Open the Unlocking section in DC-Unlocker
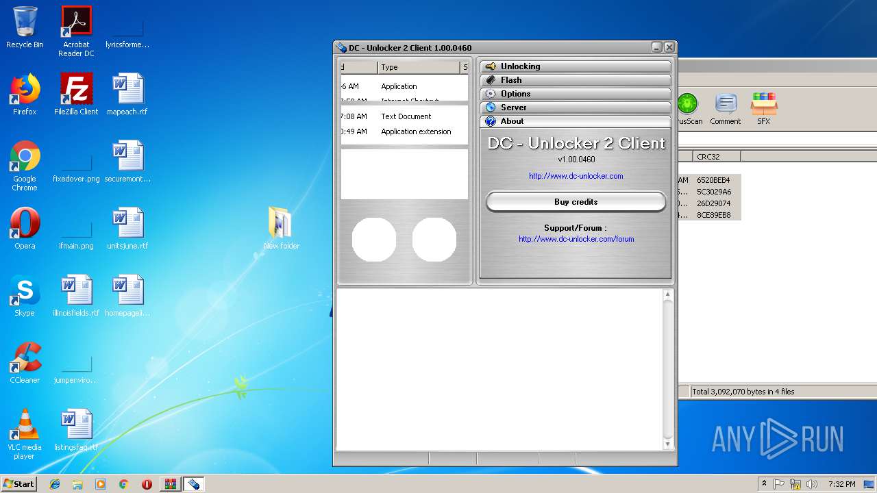 click(576, 66)
